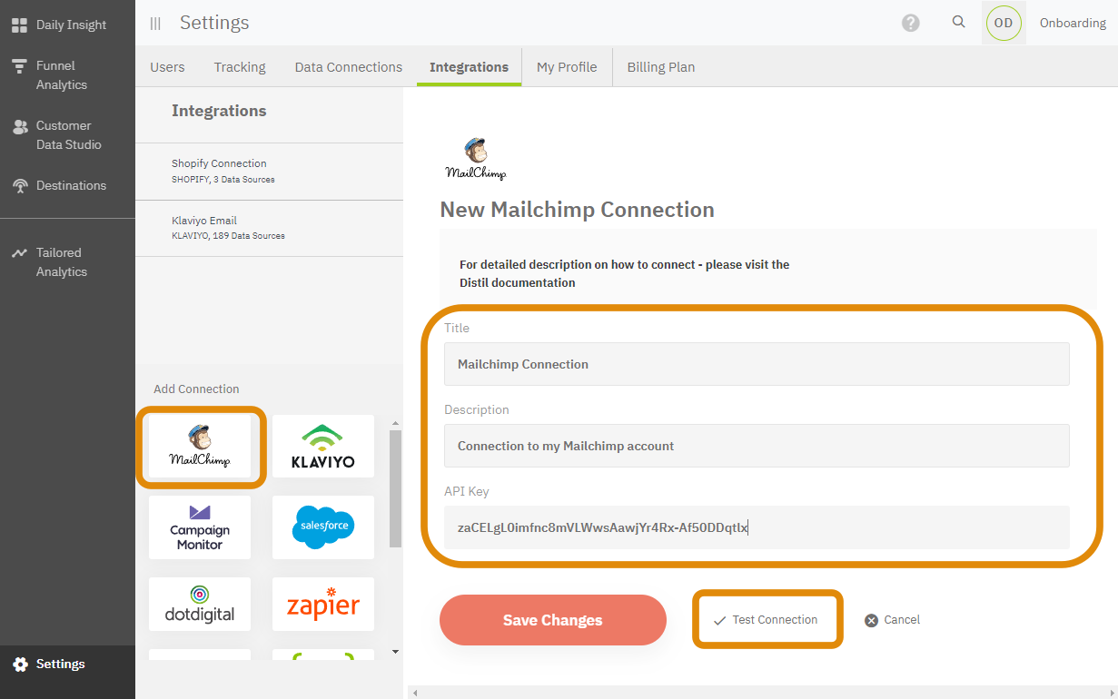Select Shopify Connection integration
The image size is (1118, 699).
pos(269,172)
